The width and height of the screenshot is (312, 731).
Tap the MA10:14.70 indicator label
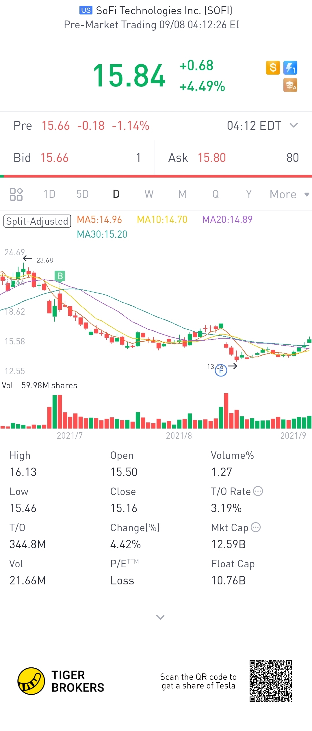[162, 219]
